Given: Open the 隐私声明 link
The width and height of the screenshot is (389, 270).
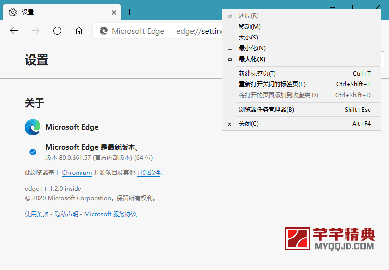Looking at the screenshot, I should click(x=66, y=214).
